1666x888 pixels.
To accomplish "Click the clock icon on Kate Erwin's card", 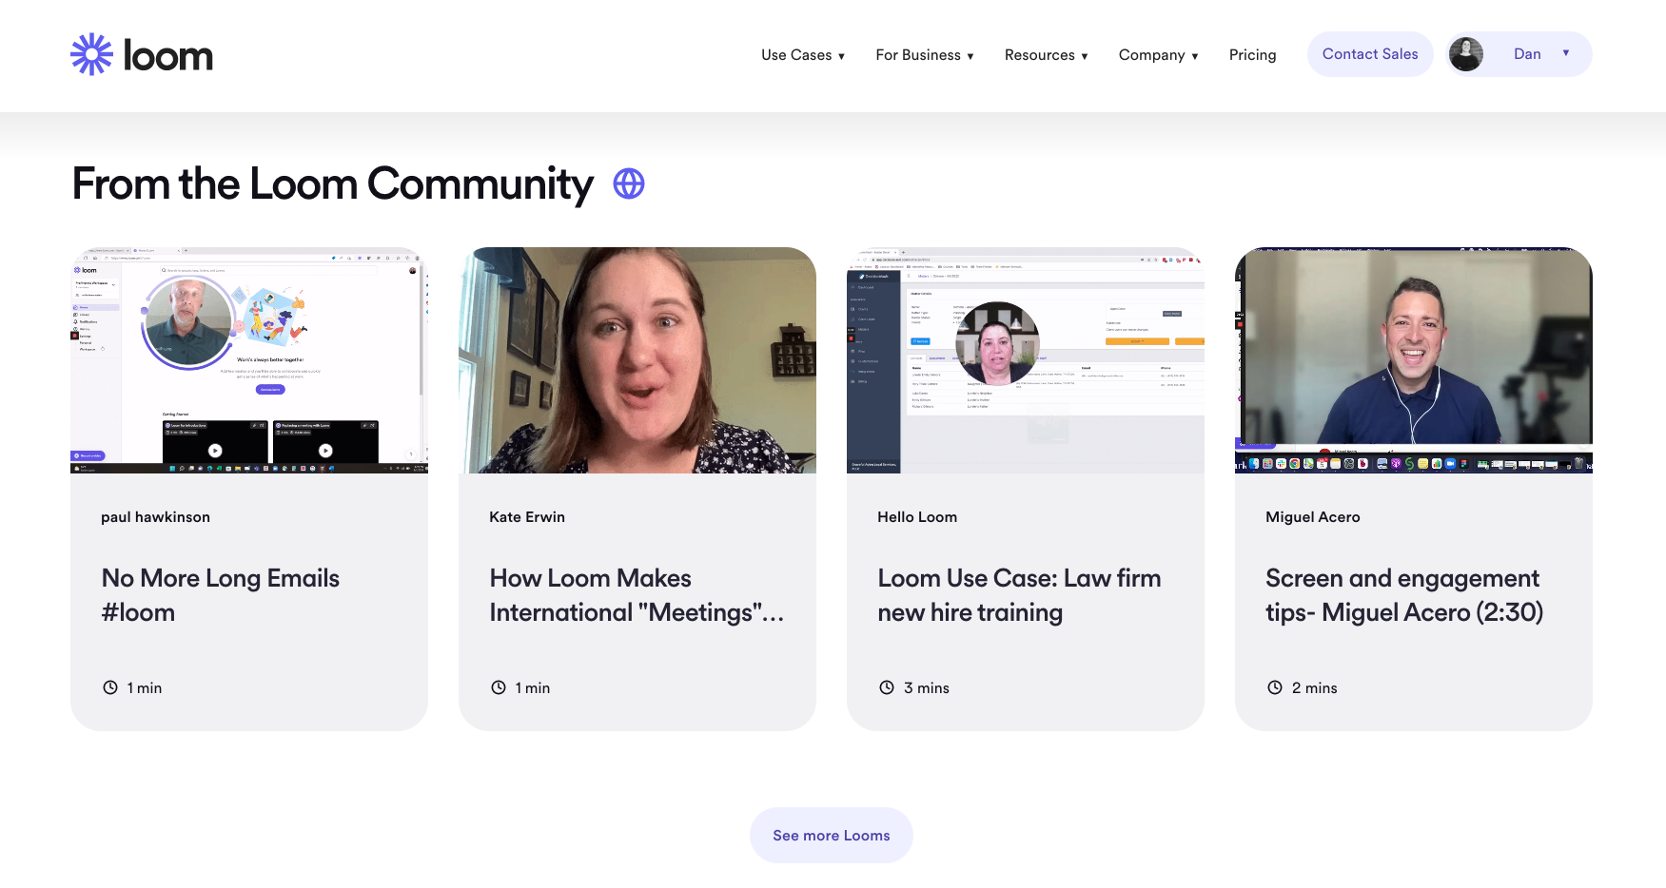I will click(499, 687).
